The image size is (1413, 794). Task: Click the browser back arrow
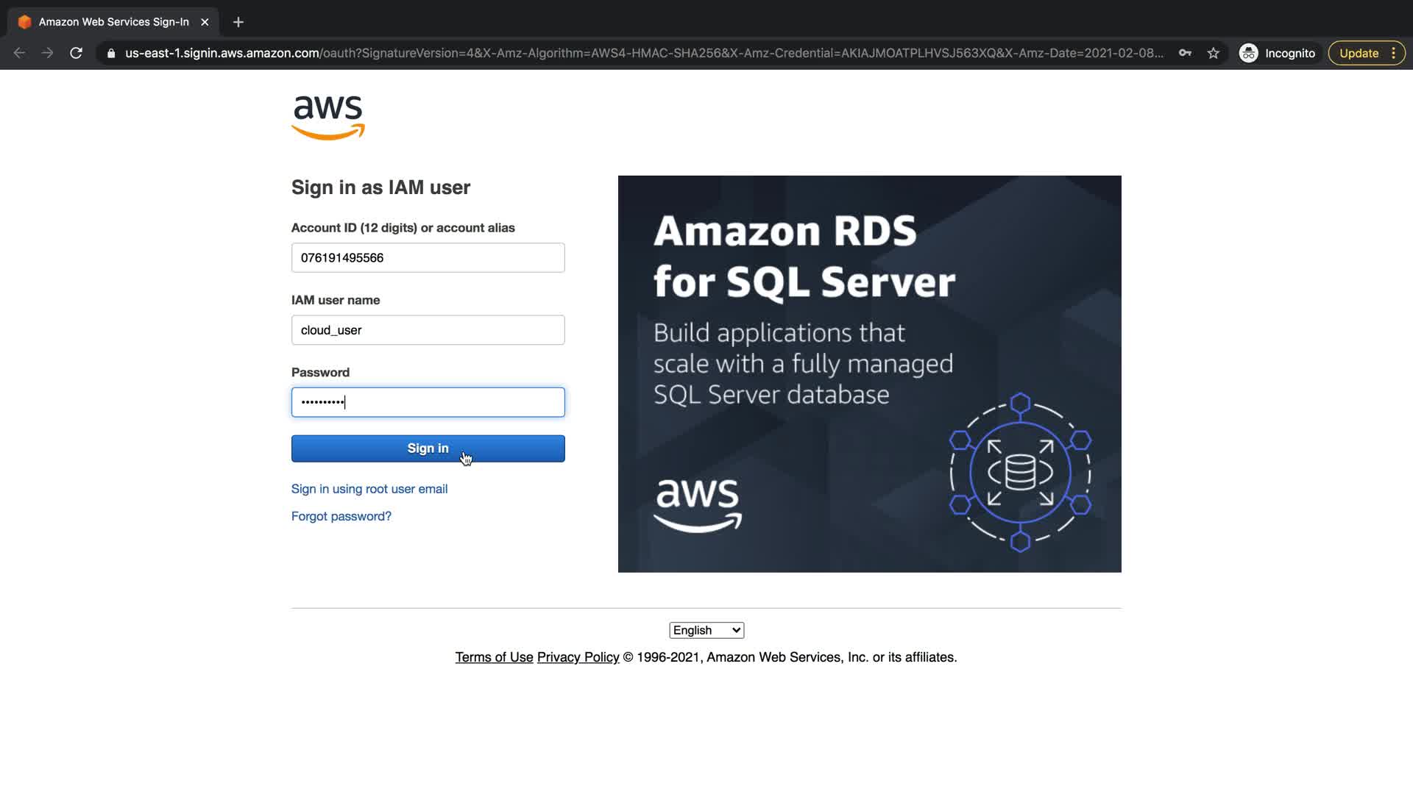pos(20,53)
